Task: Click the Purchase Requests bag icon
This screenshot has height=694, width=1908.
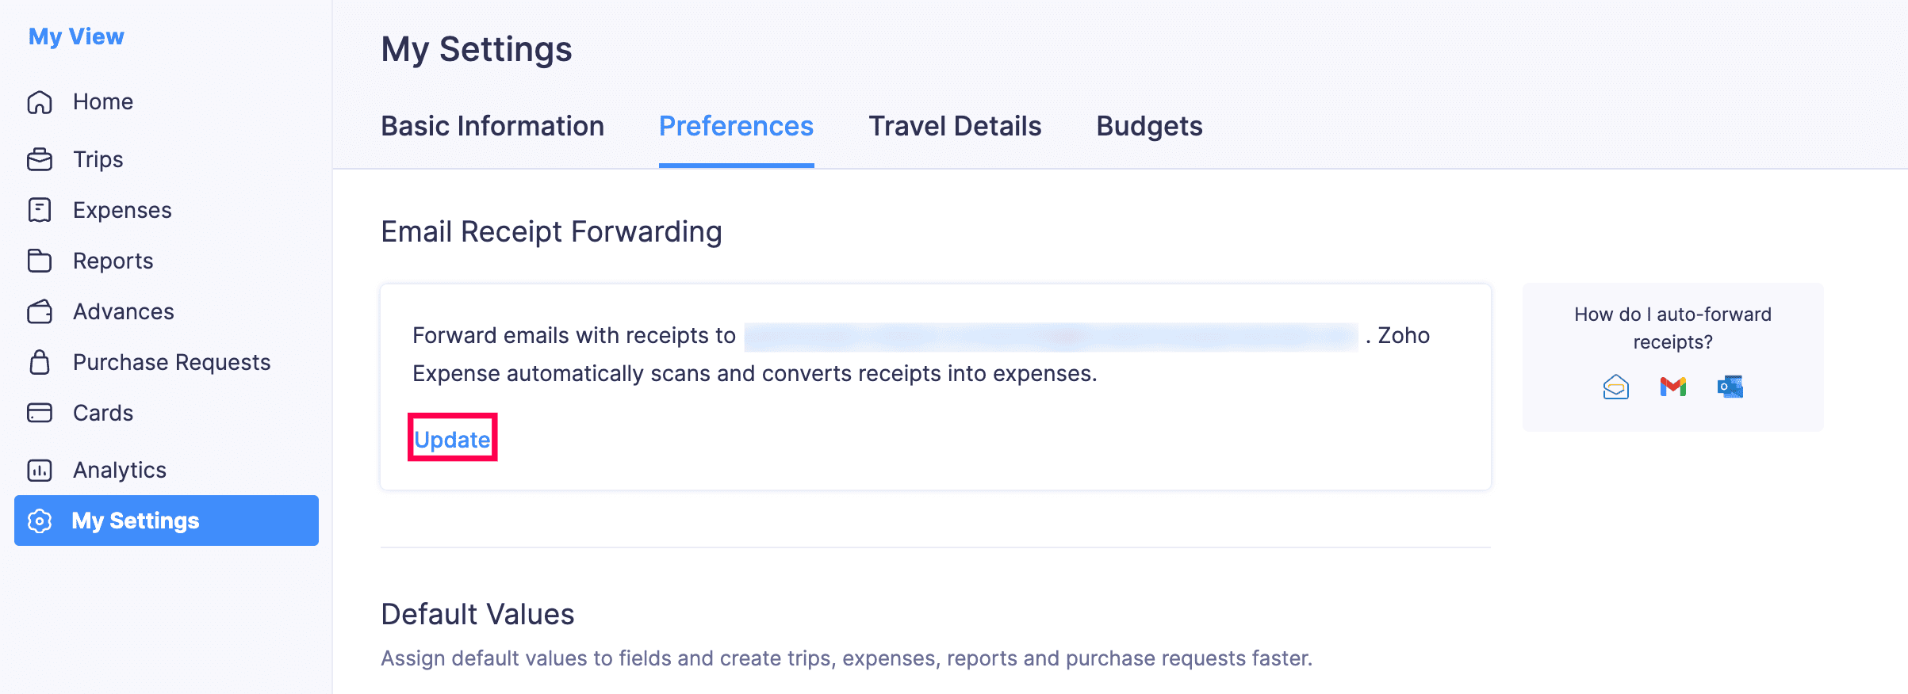Action: tap(40, 362)
